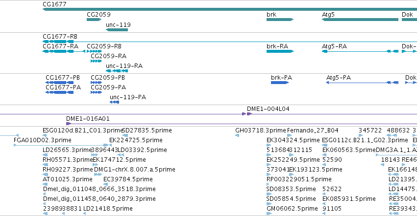Select the EK252249.5prime EST label
This screenshot has height=216, width=417.
[x=293, y=160]
